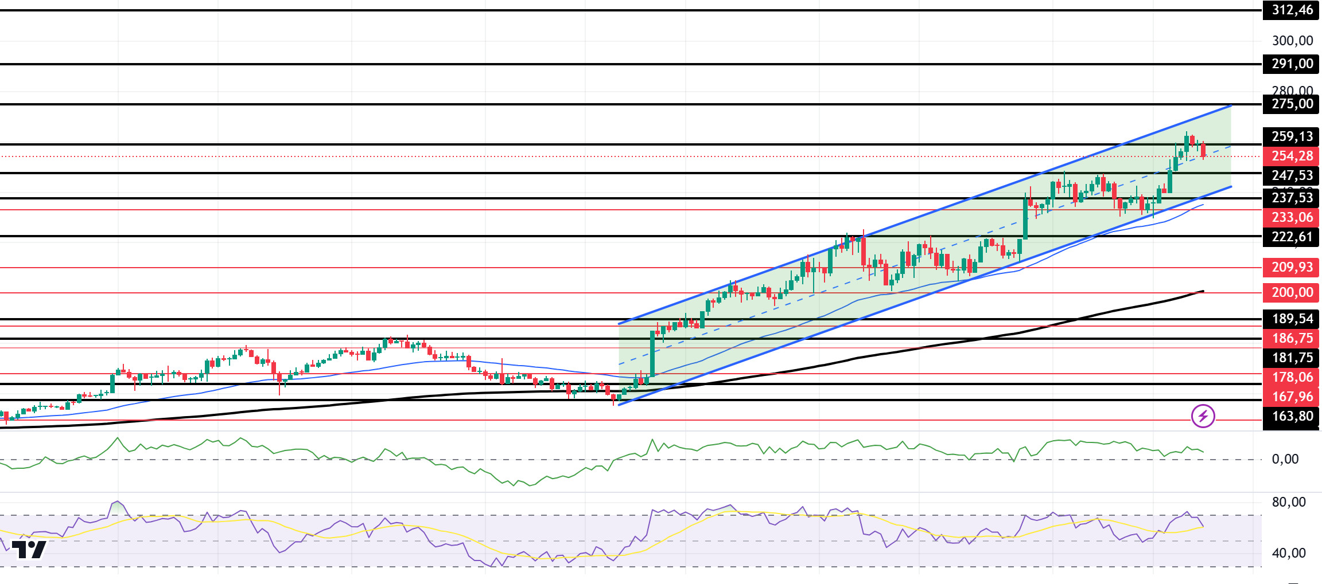Click the TradingView logo
1322x584 pixels.
(x=29, y=550)
